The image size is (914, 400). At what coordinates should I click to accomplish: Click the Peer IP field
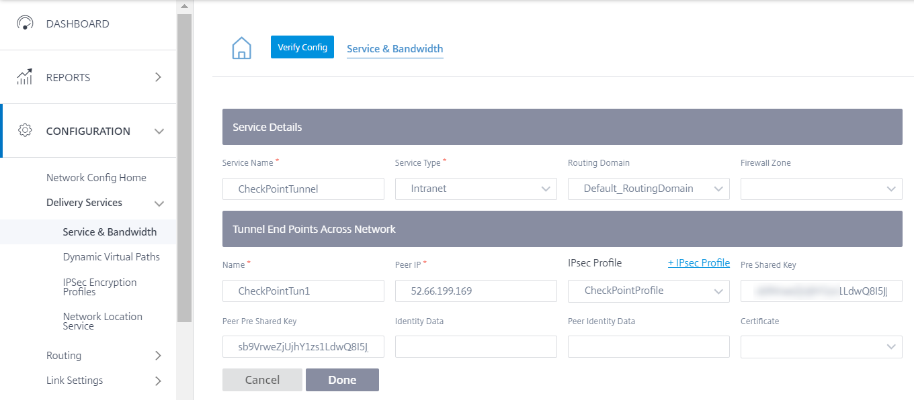coord(476,291)
